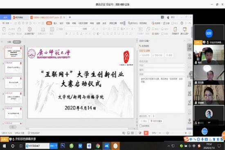Viewport: 225px width, 150px height.
Task: Toggle italic formatting
Action: coord(70,34)
